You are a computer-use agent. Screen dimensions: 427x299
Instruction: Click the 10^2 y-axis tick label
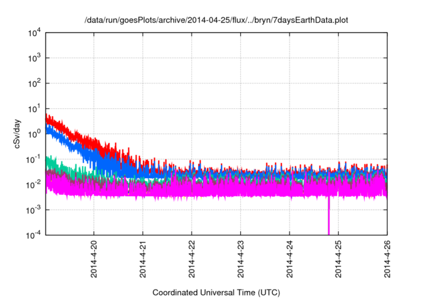pyautogui.click(x=34, y=83)
